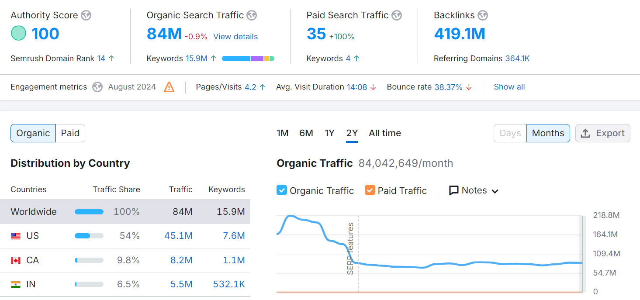Switch chart granularity to Days

click(x=510, y=133)
